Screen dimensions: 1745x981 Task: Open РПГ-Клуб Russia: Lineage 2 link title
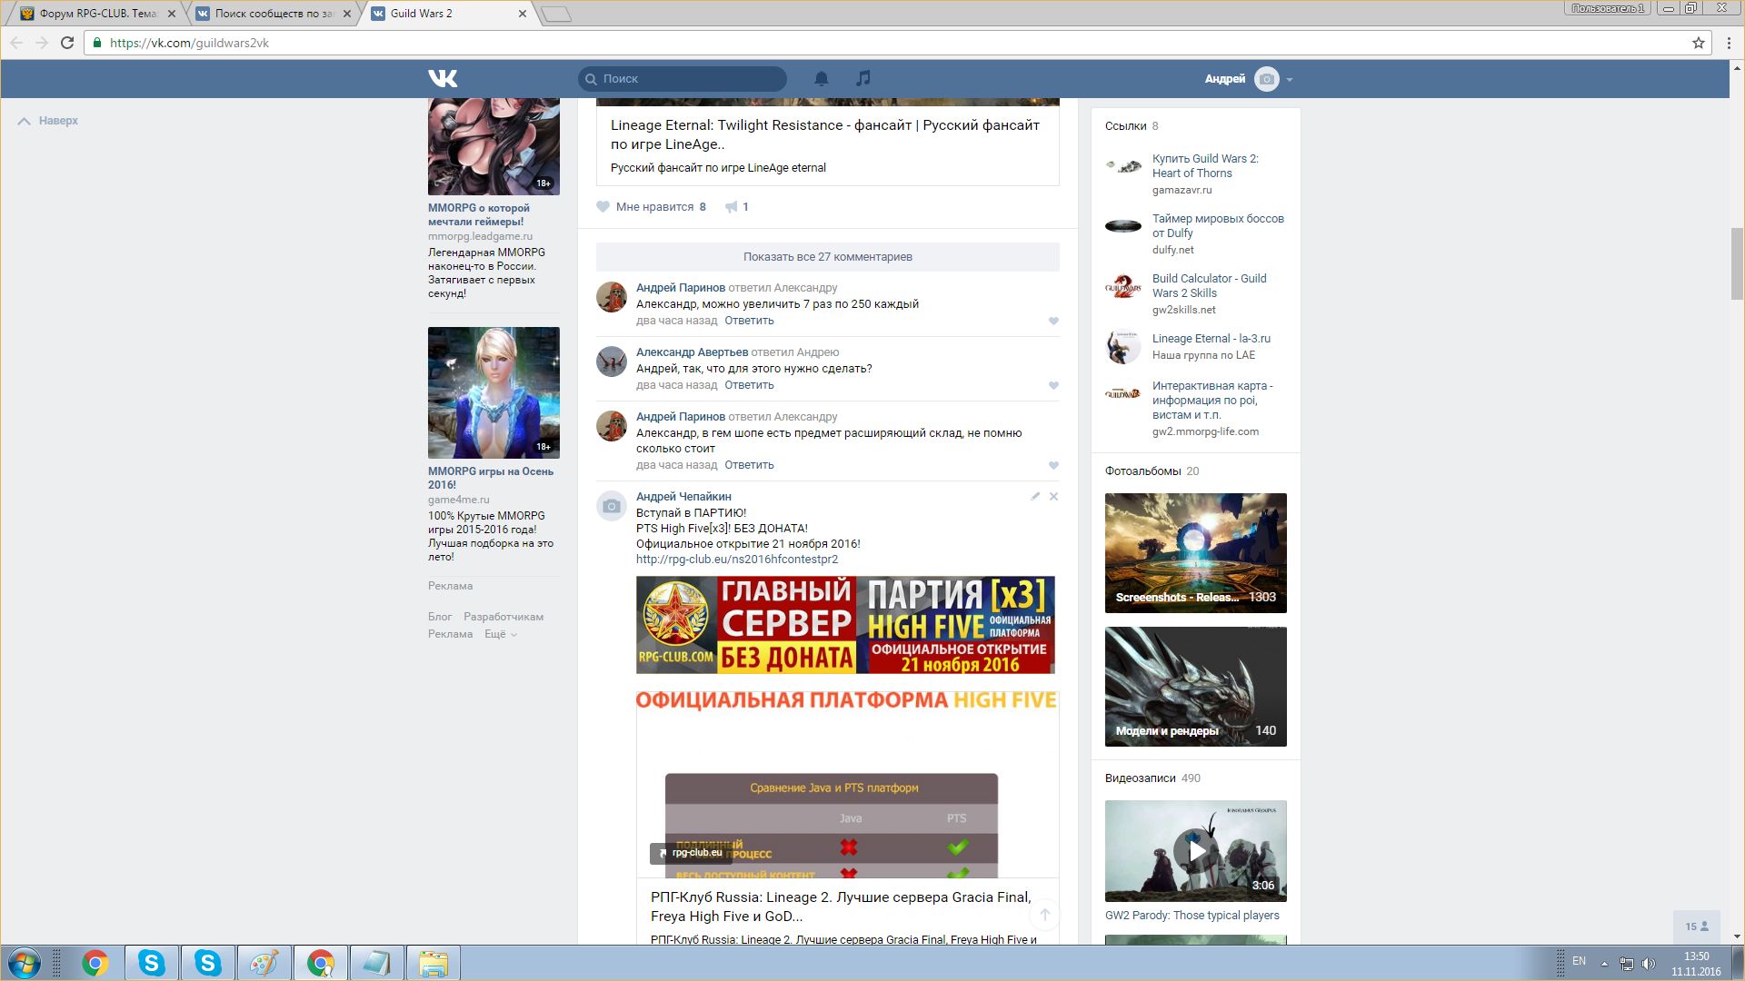click(x=841, y=907)
